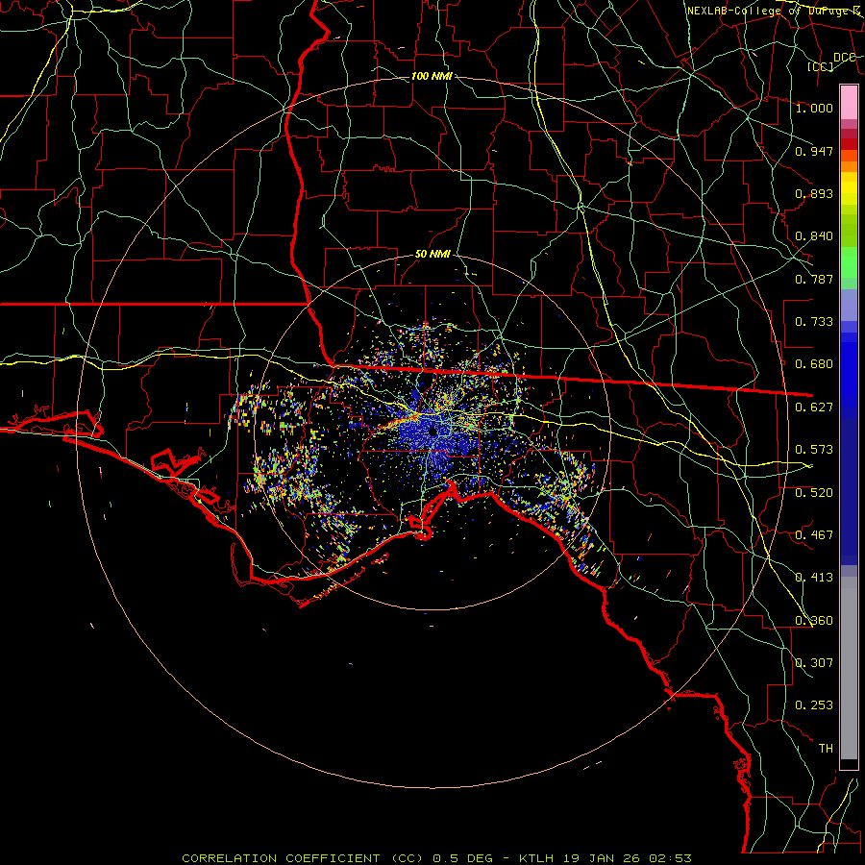The height and width of the screenshot is (865, 865).
Task: Click the 50 NMI range ring label
Action: pos(432,254)
